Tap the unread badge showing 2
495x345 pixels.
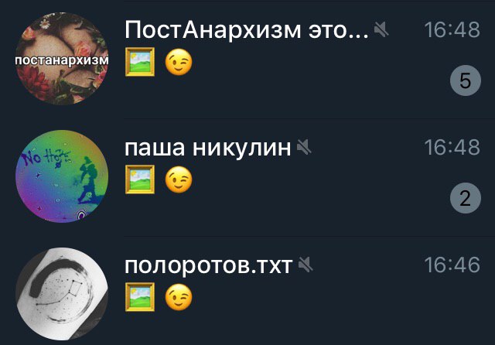466,198
